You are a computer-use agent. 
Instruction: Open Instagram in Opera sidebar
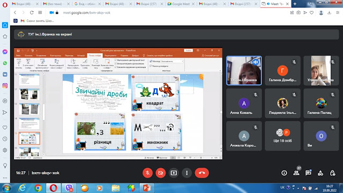click(x=5, y=86)
